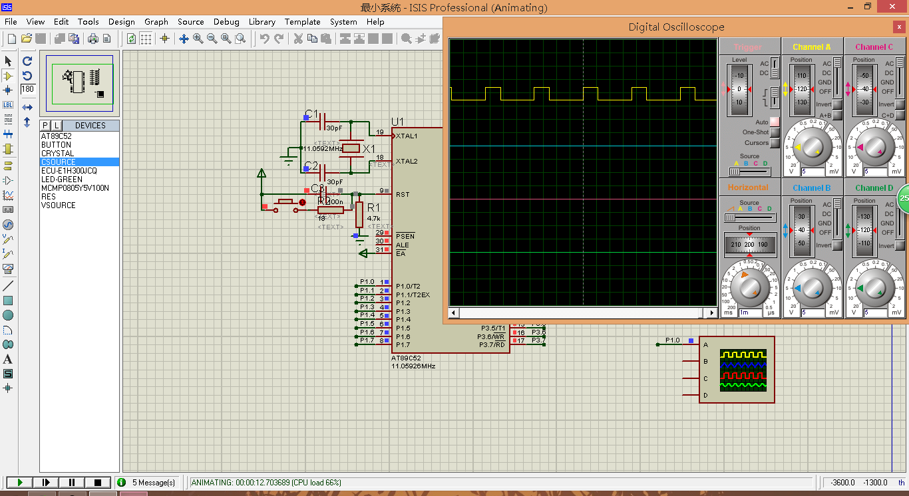Image resolution: width=909 pixels, height=496 pixels.
Task: Choose the 2D Text 'A' tool
Action: [x=8, y=359]
